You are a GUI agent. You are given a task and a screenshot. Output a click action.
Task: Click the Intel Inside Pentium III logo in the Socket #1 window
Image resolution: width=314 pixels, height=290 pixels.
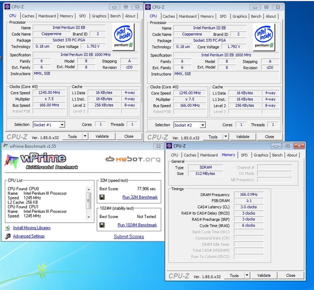coord(124,37)
